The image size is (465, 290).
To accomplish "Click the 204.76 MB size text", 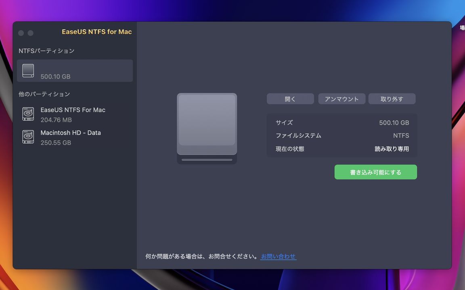I will [56, 120].
